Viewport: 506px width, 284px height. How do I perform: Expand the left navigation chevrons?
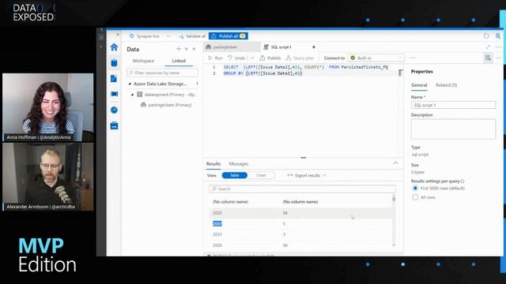(x=118, y=35)
